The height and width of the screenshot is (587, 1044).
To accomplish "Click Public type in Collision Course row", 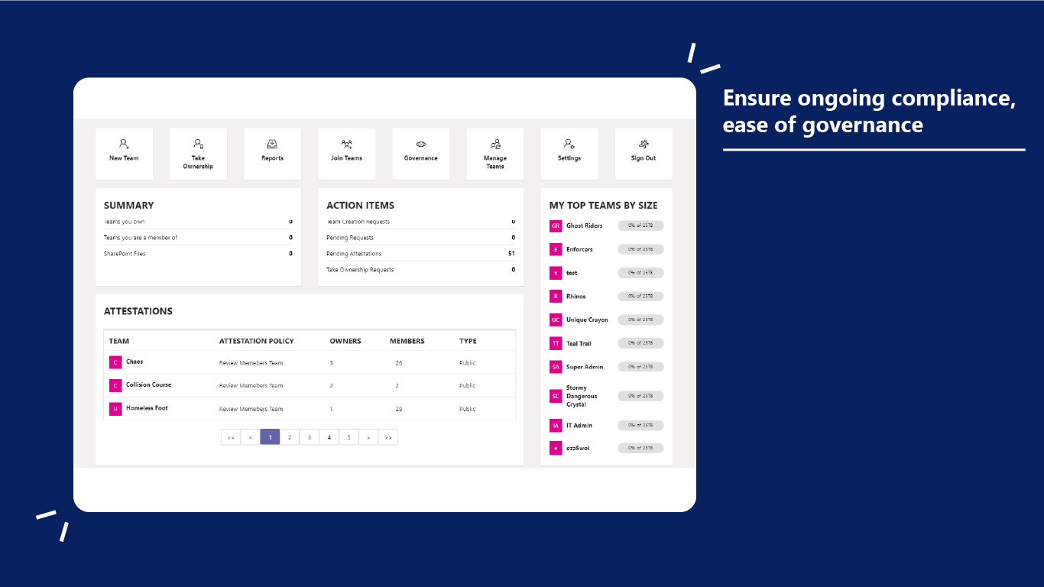I will coord(468,386).
